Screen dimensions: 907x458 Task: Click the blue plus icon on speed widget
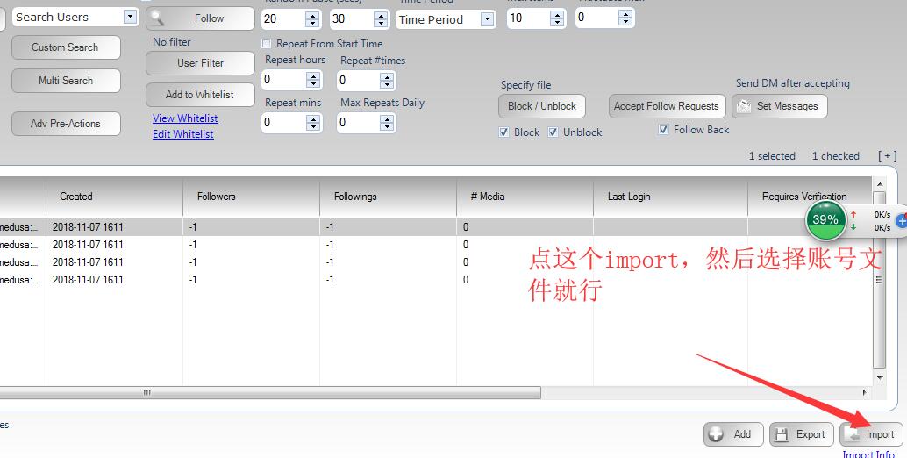(x=901, y=220)
